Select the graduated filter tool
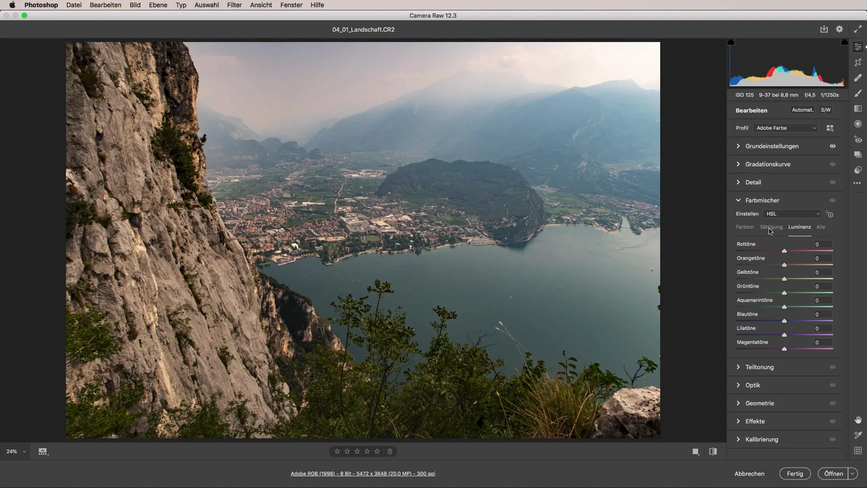 pos(858,108)
